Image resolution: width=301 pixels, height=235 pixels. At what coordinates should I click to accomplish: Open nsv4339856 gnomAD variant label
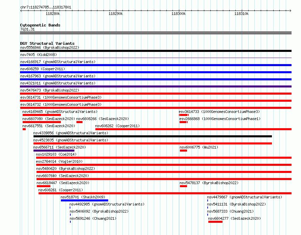(71, 133)
